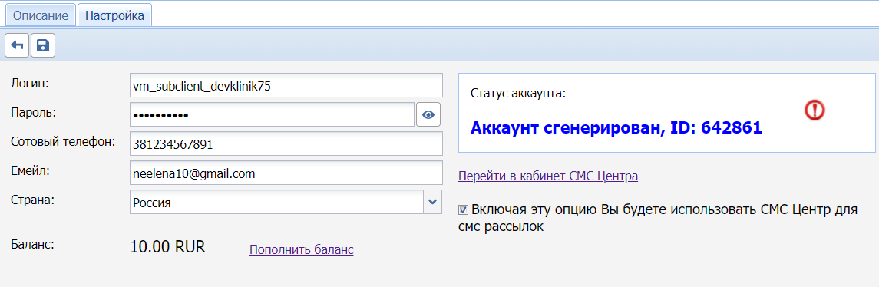This screenshot has height=287, width=879.
Task: Click the back arrow toolbar icon
Action: [17, 45]
